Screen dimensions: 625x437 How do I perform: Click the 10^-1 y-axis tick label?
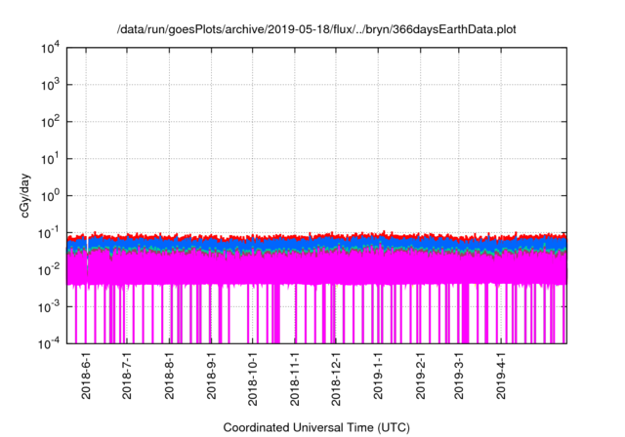(x=49, y=233)
